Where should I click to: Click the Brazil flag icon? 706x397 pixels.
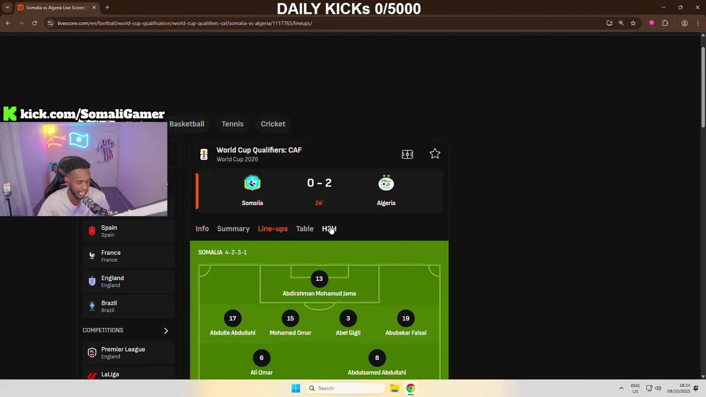[x=92, y=306]
